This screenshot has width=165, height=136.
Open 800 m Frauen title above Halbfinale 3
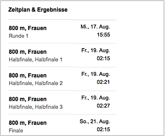[28, 99]
